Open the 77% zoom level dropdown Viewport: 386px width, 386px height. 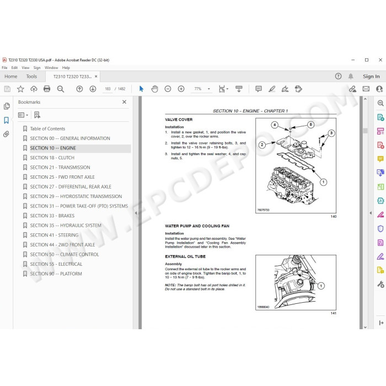pyautogui.click(x=209, y=89)
